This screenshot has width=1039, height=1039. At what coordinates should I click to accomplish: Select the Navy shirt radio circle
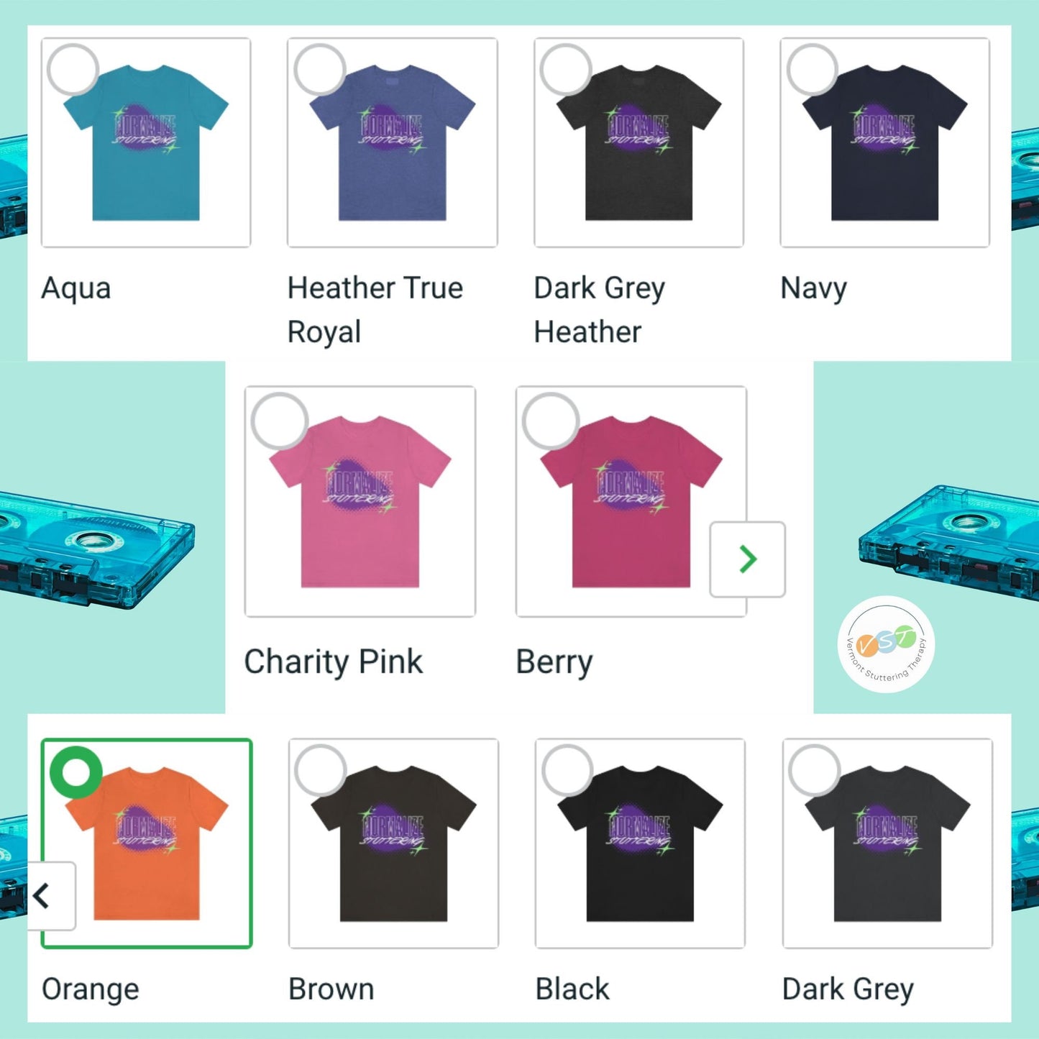point(813,70)
